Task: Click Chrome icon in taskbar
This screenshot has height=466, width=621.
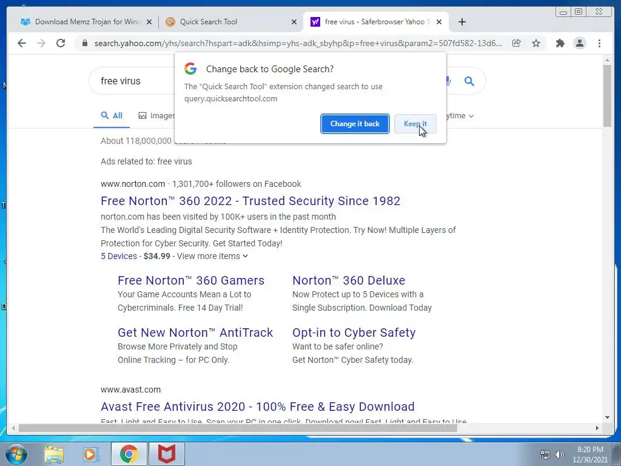Action: [x=129, y=454]
